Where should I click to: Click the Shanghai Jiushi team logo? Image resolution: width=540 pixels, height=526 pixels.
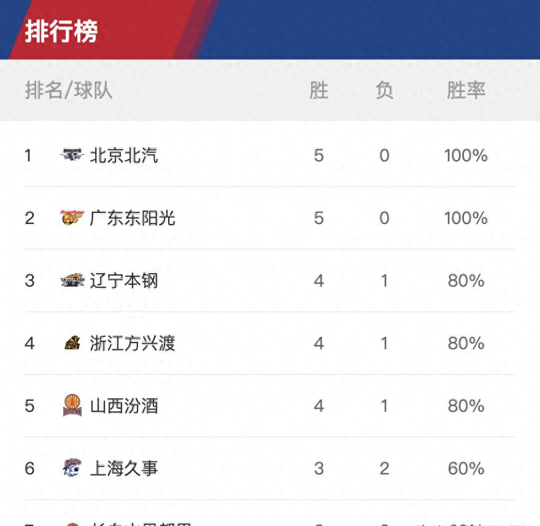72,468
